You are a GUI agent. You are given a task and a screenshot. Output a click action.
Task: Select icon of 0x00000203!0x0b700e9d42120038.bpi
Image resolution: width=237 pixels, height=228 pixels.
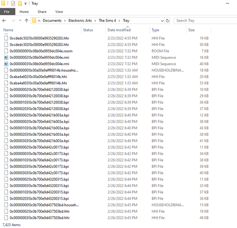tap(6, 108)
